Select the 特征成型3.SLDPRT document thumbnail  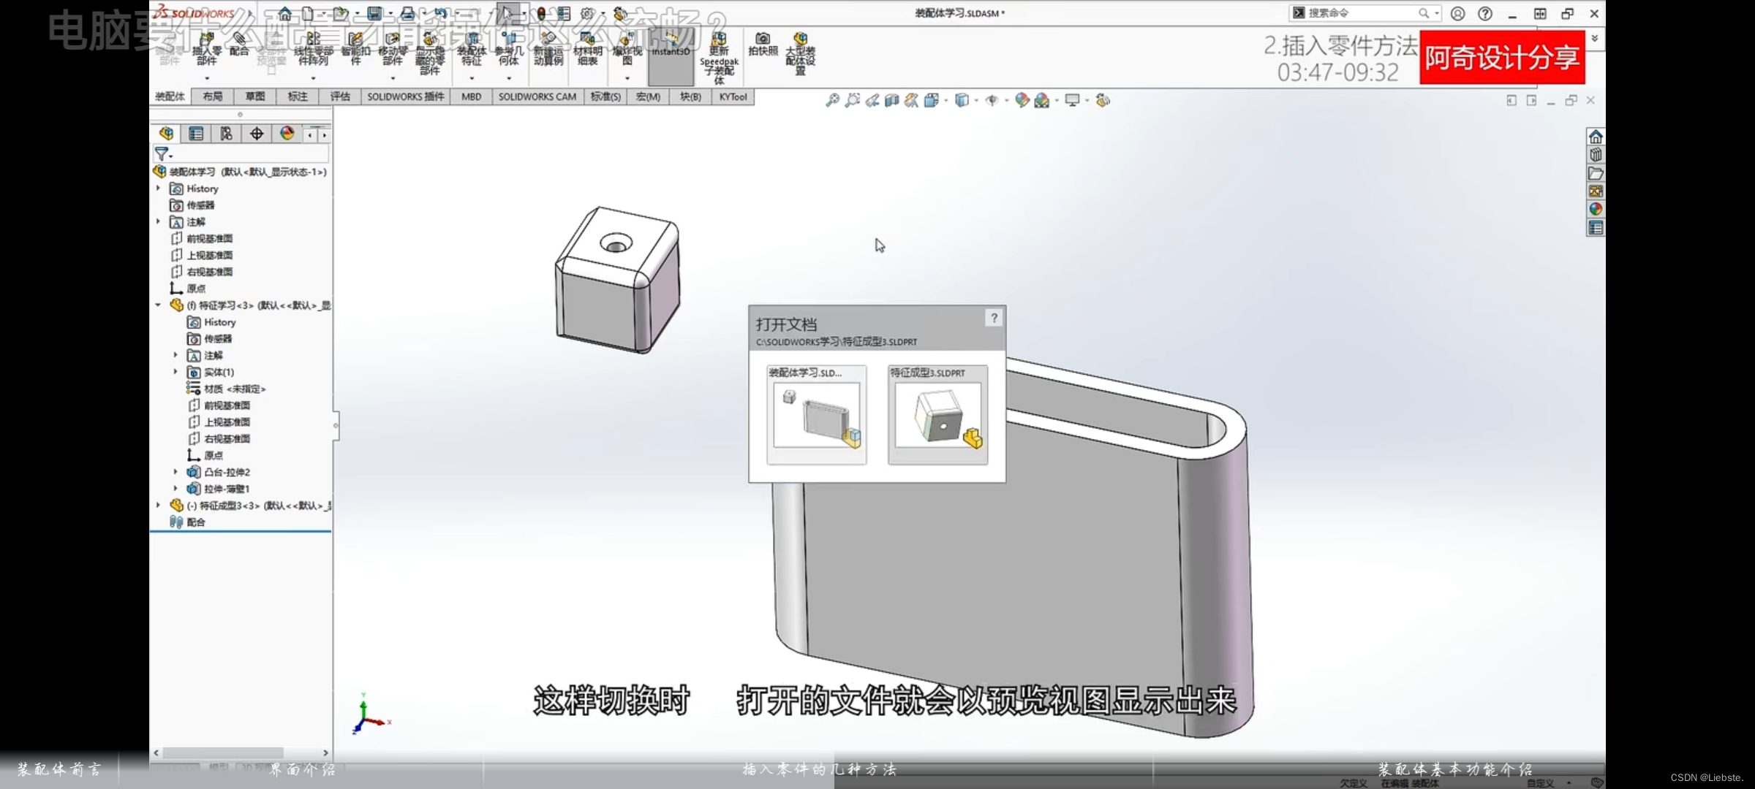(937, 415)
